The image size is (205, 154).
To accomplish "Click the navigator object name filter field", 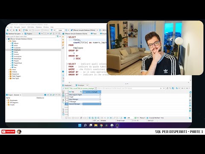I will [x=31, y=36].
